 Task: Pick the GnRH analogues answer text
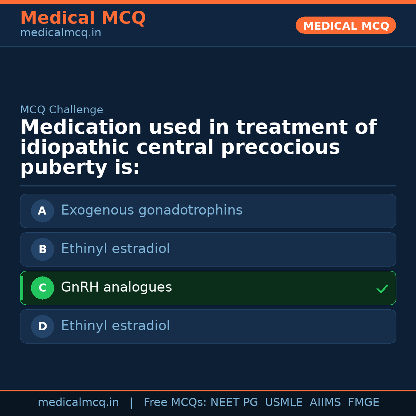point(116,287)
